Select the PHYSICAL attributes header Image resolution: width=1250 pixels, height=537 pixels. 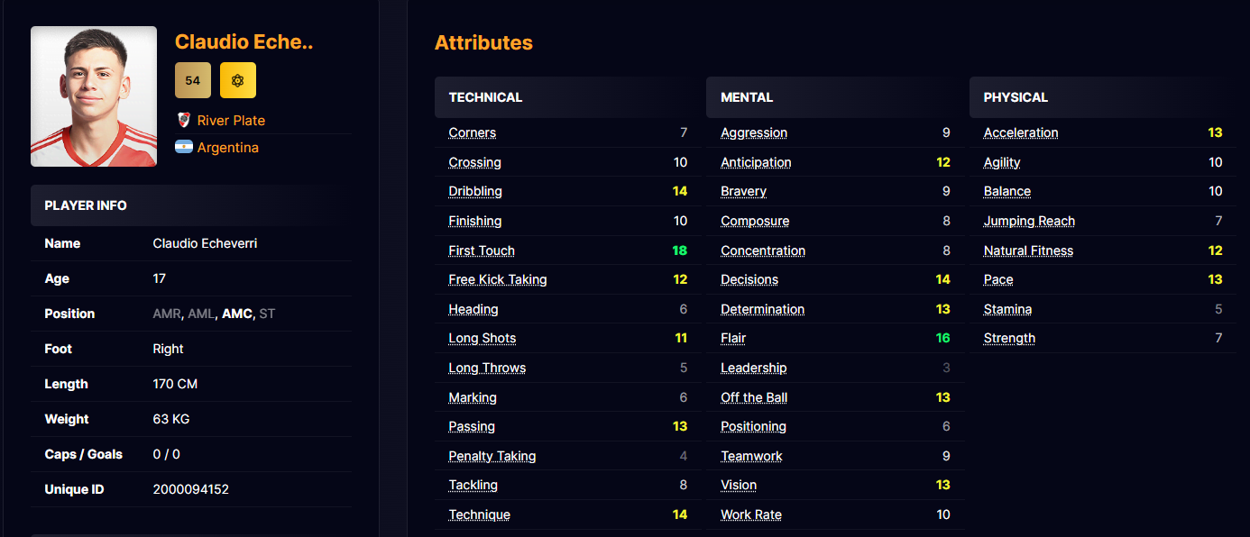click(1016, 97)
